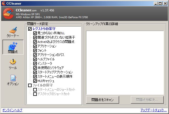The image size is (169, 114).
Task: Click the CCleaner.com header text
Action: 26,10
